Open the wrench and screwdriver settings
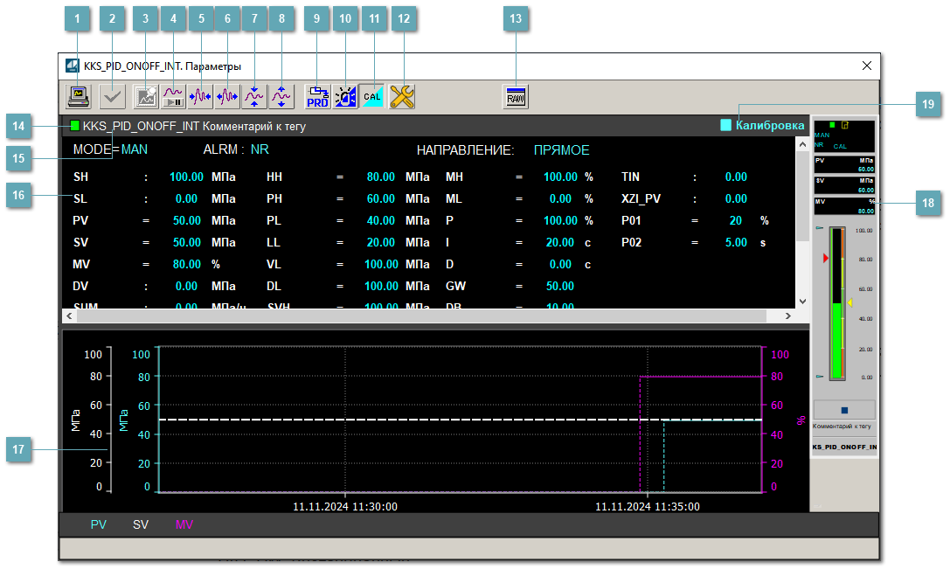 402,96
